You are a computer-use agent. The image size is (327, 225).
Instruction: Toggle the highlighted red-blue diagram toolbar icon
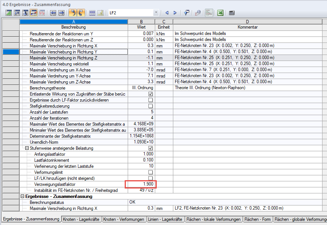34,13
